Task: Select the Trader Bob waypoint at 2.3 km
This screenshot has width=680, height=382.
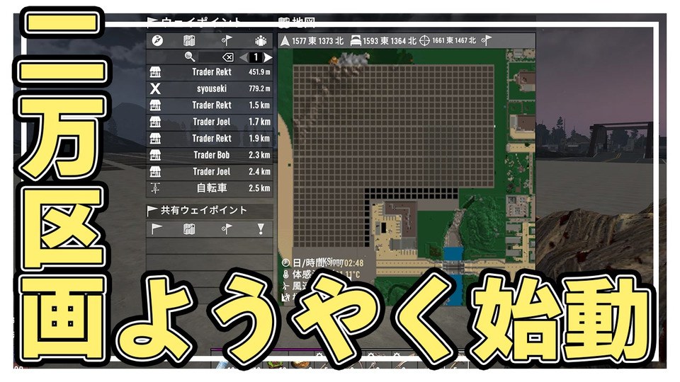Action: click(x=210, y=155)
